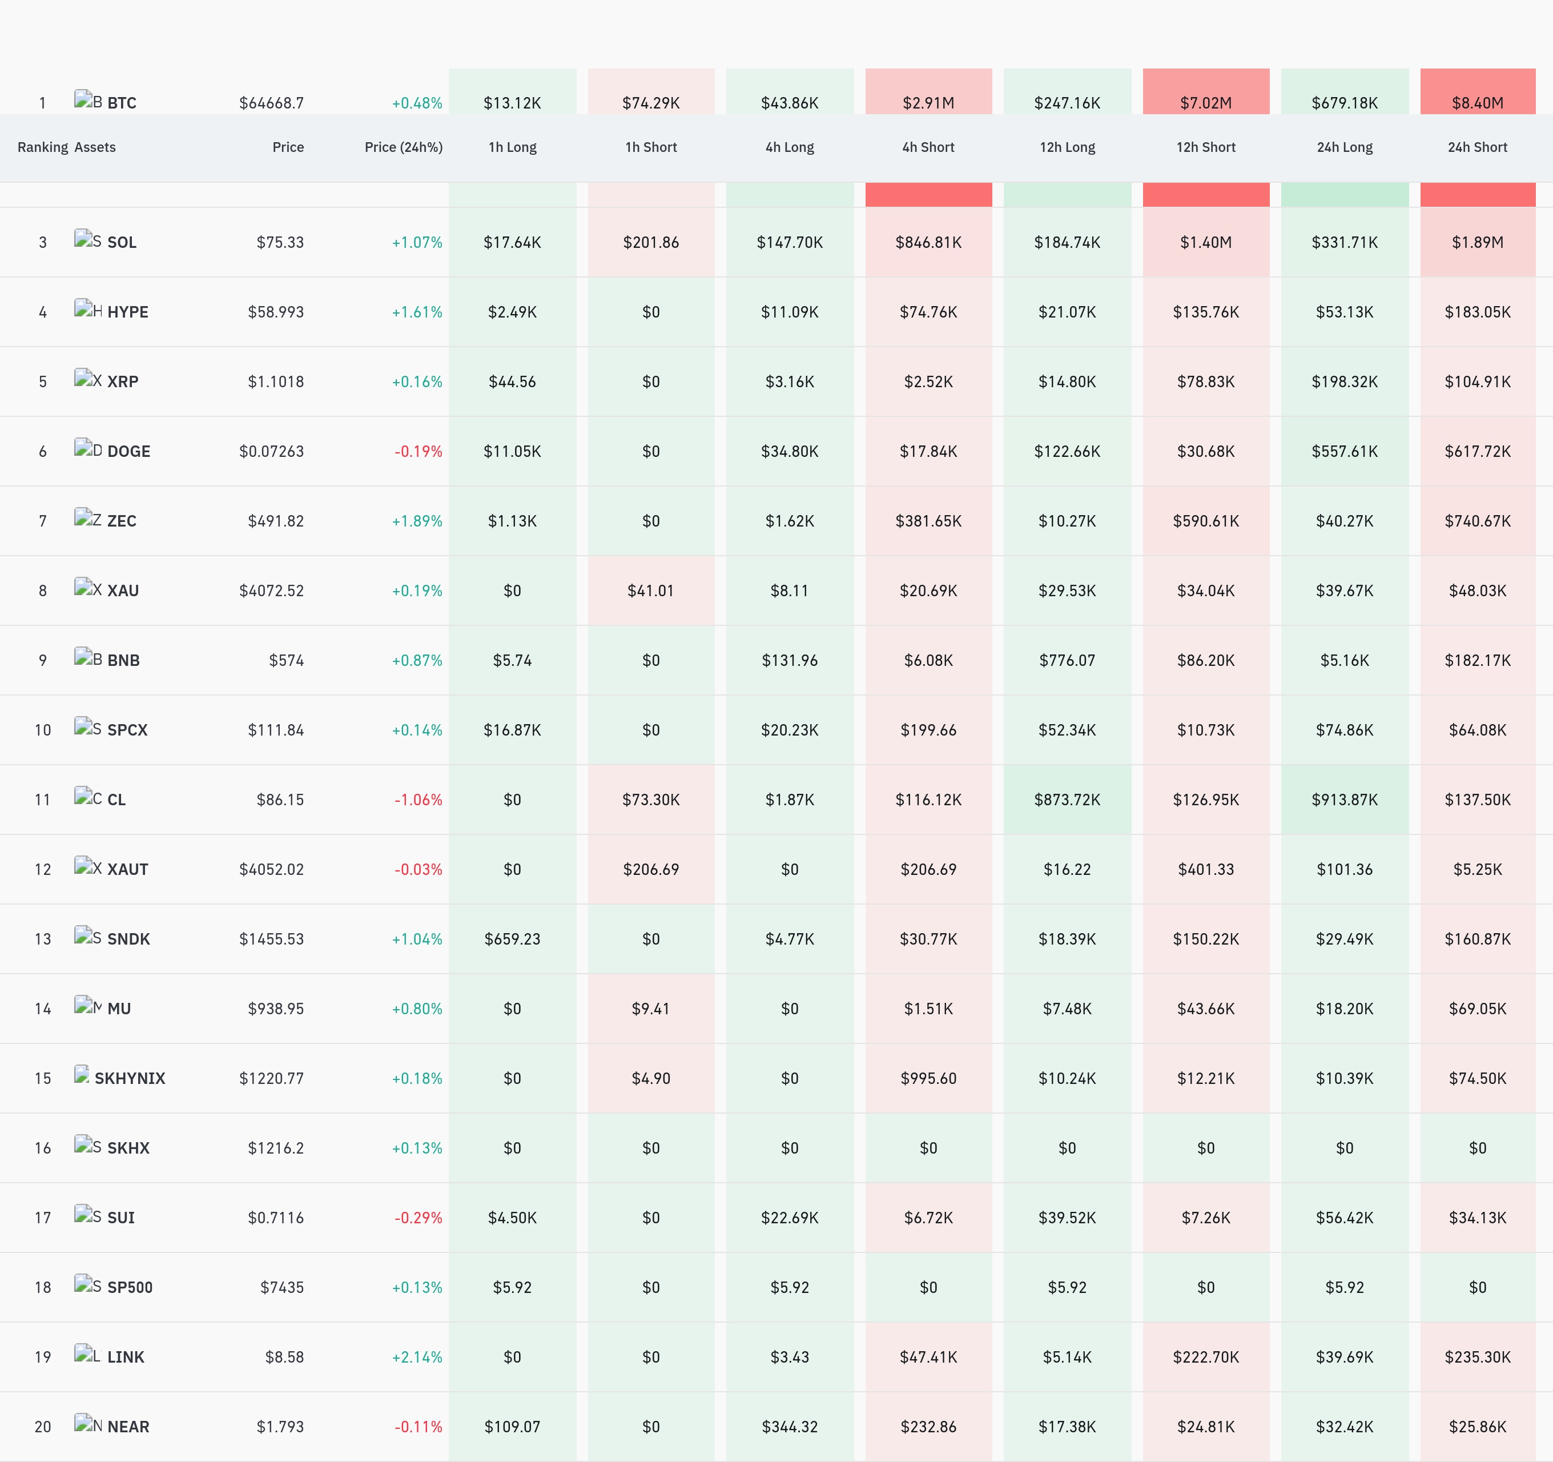Click the ZEC asset icon
This screenshot has height=1462, width=1553.
coord(87,517)
